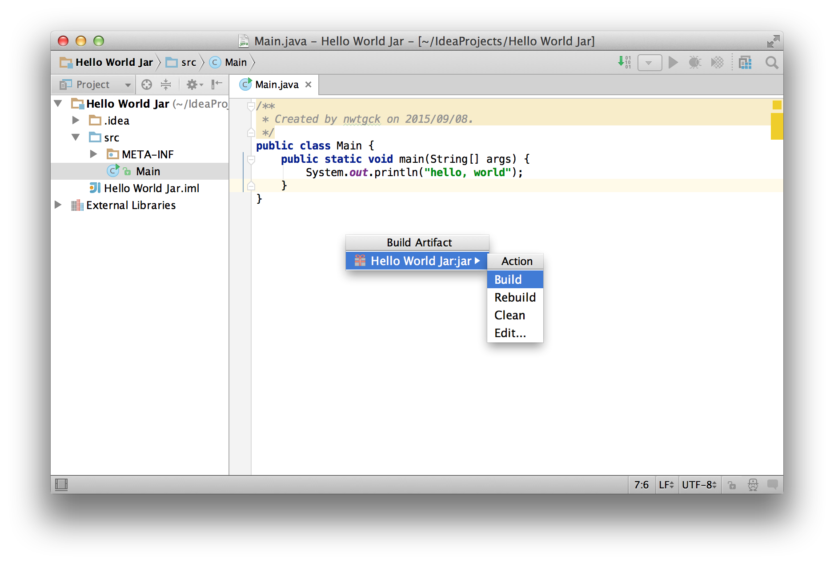
Task: Run the project using the Run icon
Action: click(673, 62)
